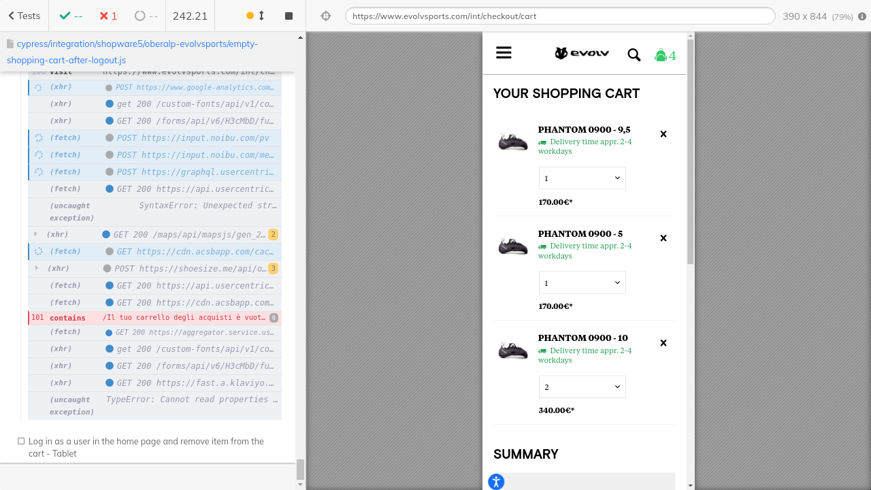The width and height of the screenshot is (871, 490).
Task: Open the viewport info icon
Action: (x=862, y=16)
